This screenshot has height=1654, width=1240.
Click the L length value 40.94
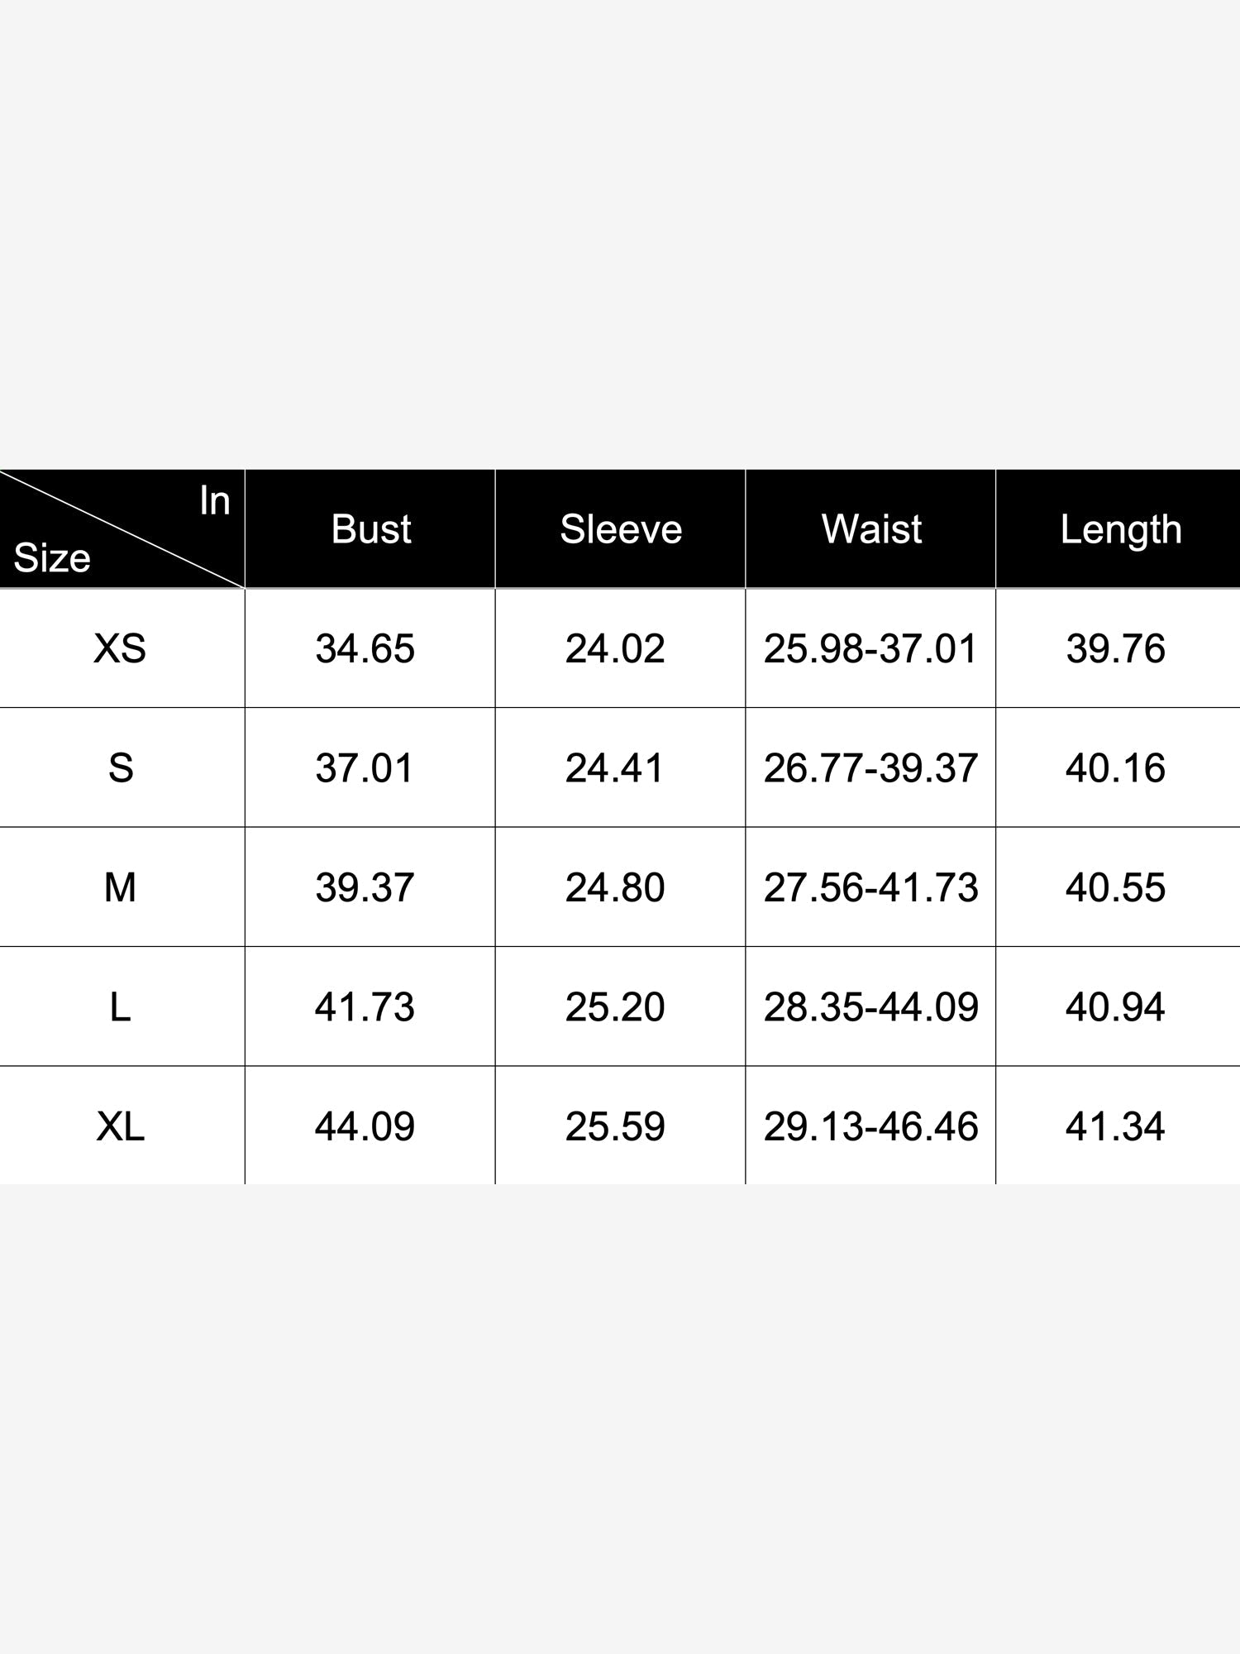tap(1115, 1007)
